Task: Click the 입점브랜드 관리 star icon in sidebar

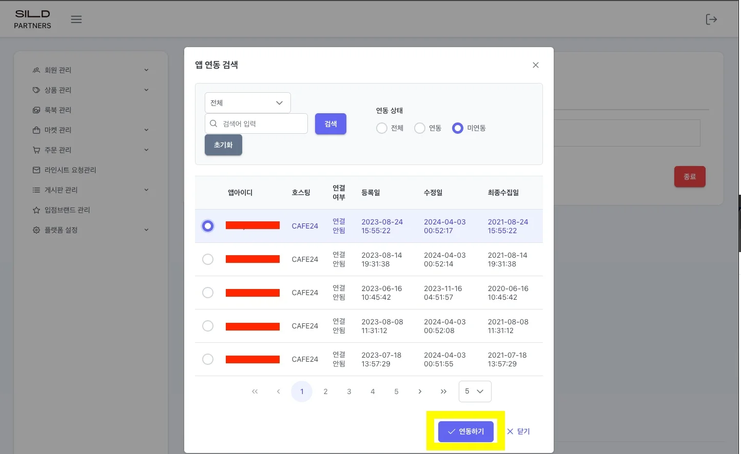Action: pos(36,210)
